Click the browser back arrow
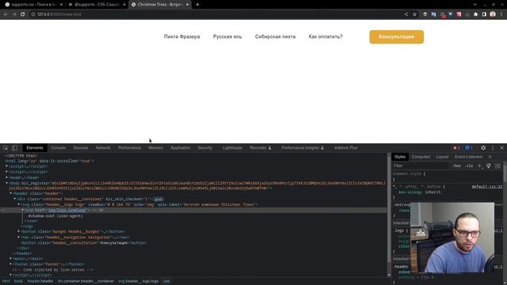 click(6, 14)
